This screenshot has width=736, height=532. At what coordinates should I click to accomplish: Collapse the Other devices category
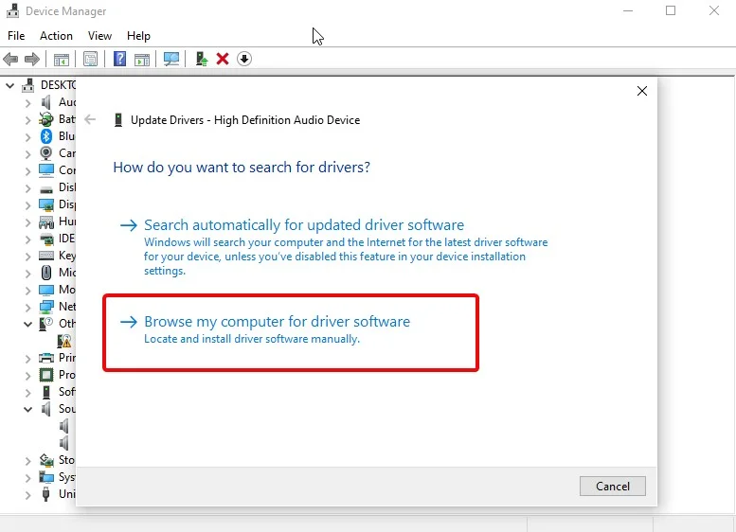coord(27,324)
